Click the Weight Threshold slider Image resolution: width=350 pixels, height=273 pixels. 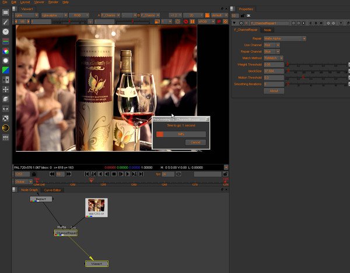point(316,65)
